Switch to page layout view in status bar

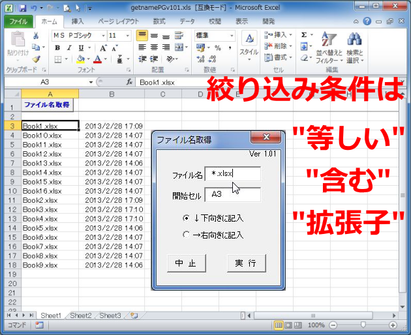(x=288, y=325)
